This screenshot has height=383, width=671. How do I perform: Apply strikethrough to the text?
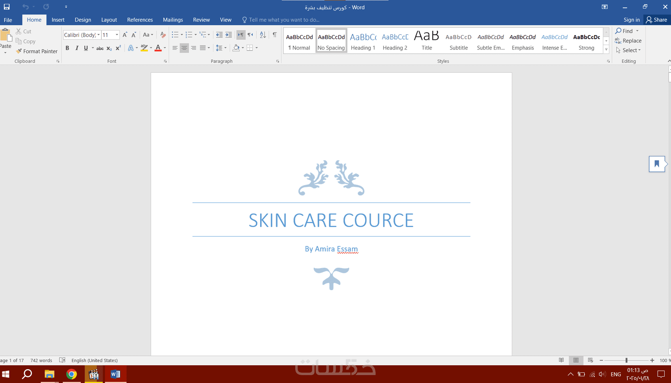click(100, 48)
